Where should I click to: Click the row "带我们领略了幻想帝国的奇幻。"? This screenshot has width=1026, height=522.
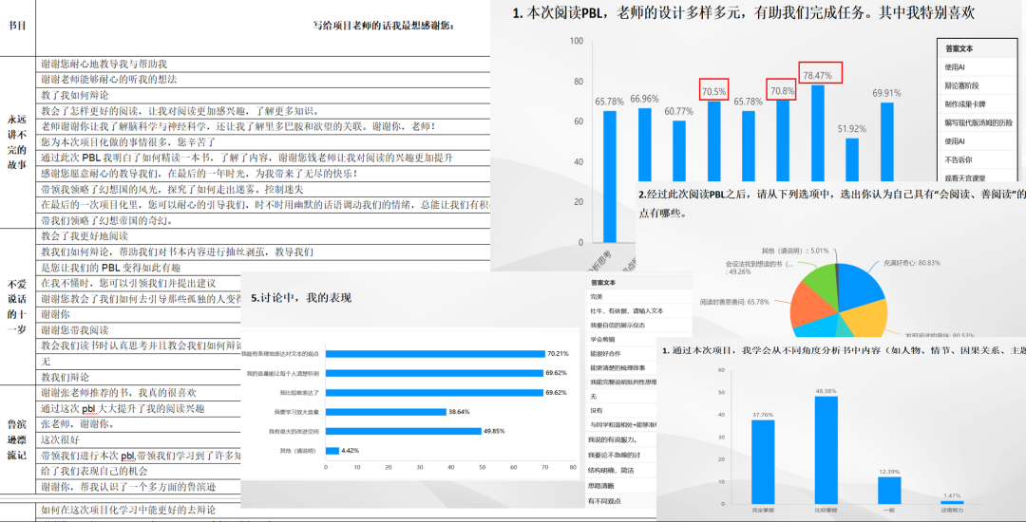pyautogui.click(x=263, y=221)
